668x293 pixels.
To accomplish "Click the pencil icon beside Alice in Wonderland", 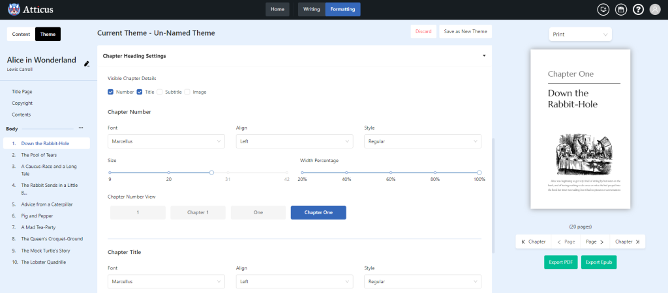I will [x=87, y=64].
